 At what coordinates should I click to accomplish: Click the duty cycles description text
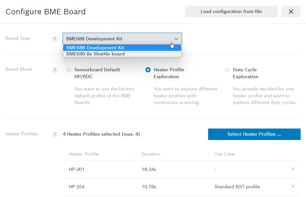(x=265, y=96)
